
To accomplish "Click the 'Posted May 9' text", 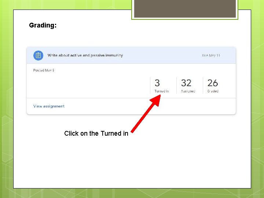I will click(44, 70).
